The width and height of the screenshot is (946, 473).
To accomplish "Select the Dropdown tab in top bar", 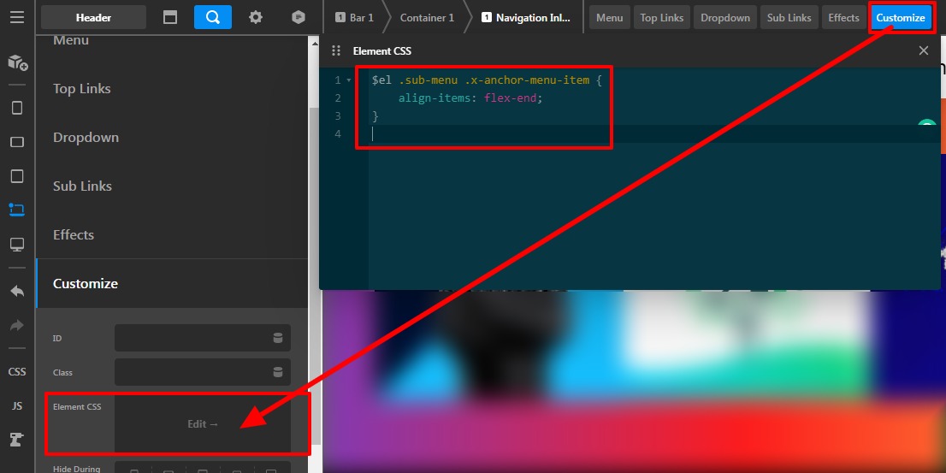I will click(x=725, y=17).
